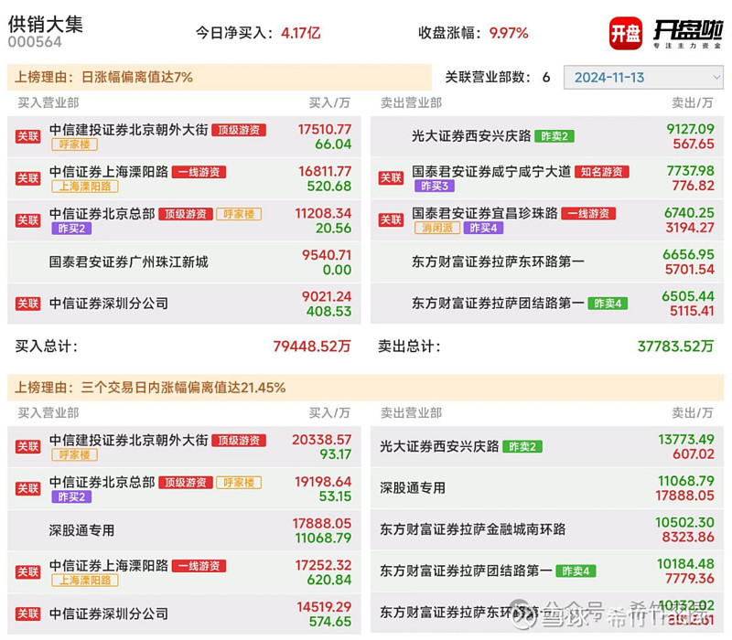The image size is (732, 640).
Task: Click 关联 badge beside 17252.32 buy row
Action: click(28, 572)
